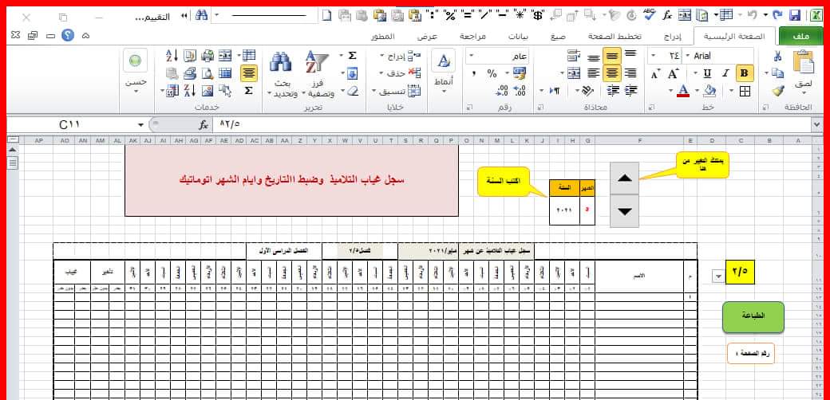Image resolution: width=830 pixels, height=400 pixels.
Task: Click the text direction paragraph icon
Action: [555, 91]
